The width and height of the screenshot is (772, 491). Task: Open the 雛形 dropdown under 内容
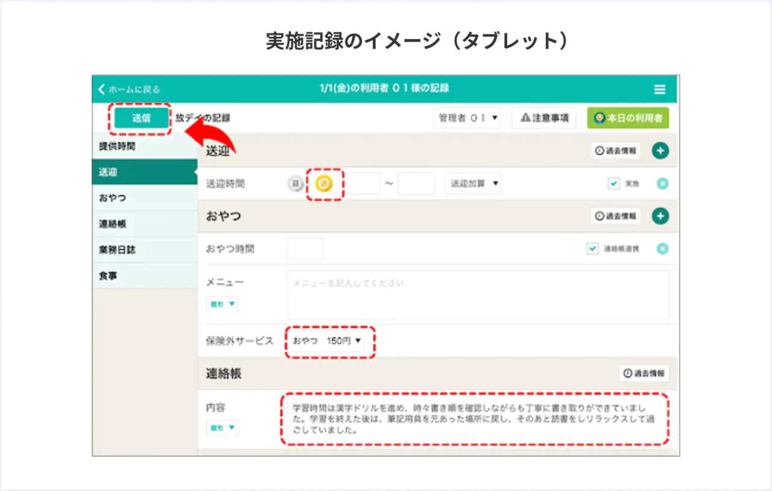click(222, 428)
